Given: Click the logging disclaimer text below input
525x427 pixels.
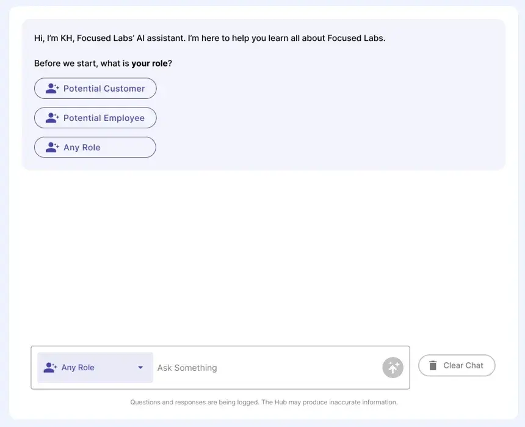Looking at the screenshot, I should pyautogui.click(x=264, y=403).
